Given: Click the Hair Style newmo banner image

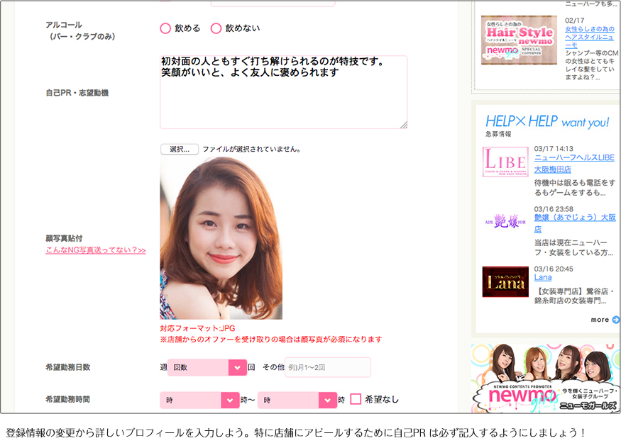Looking at the screenshot, I should point(519,40).
